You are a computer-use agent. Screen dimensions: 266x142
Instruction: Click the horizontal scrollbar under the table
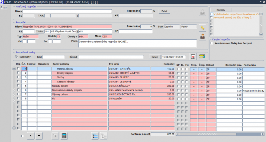tap(220, 134)
